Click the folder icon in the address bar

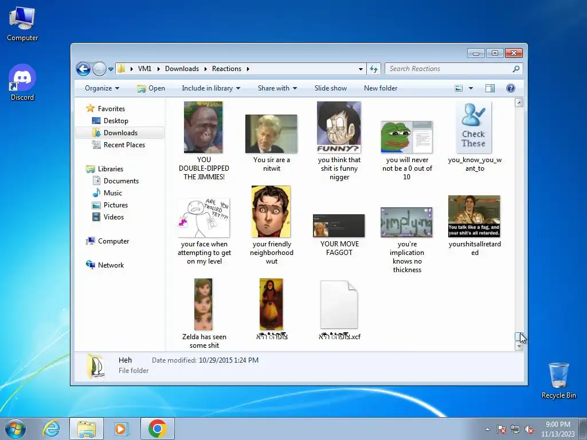(122, 69)
